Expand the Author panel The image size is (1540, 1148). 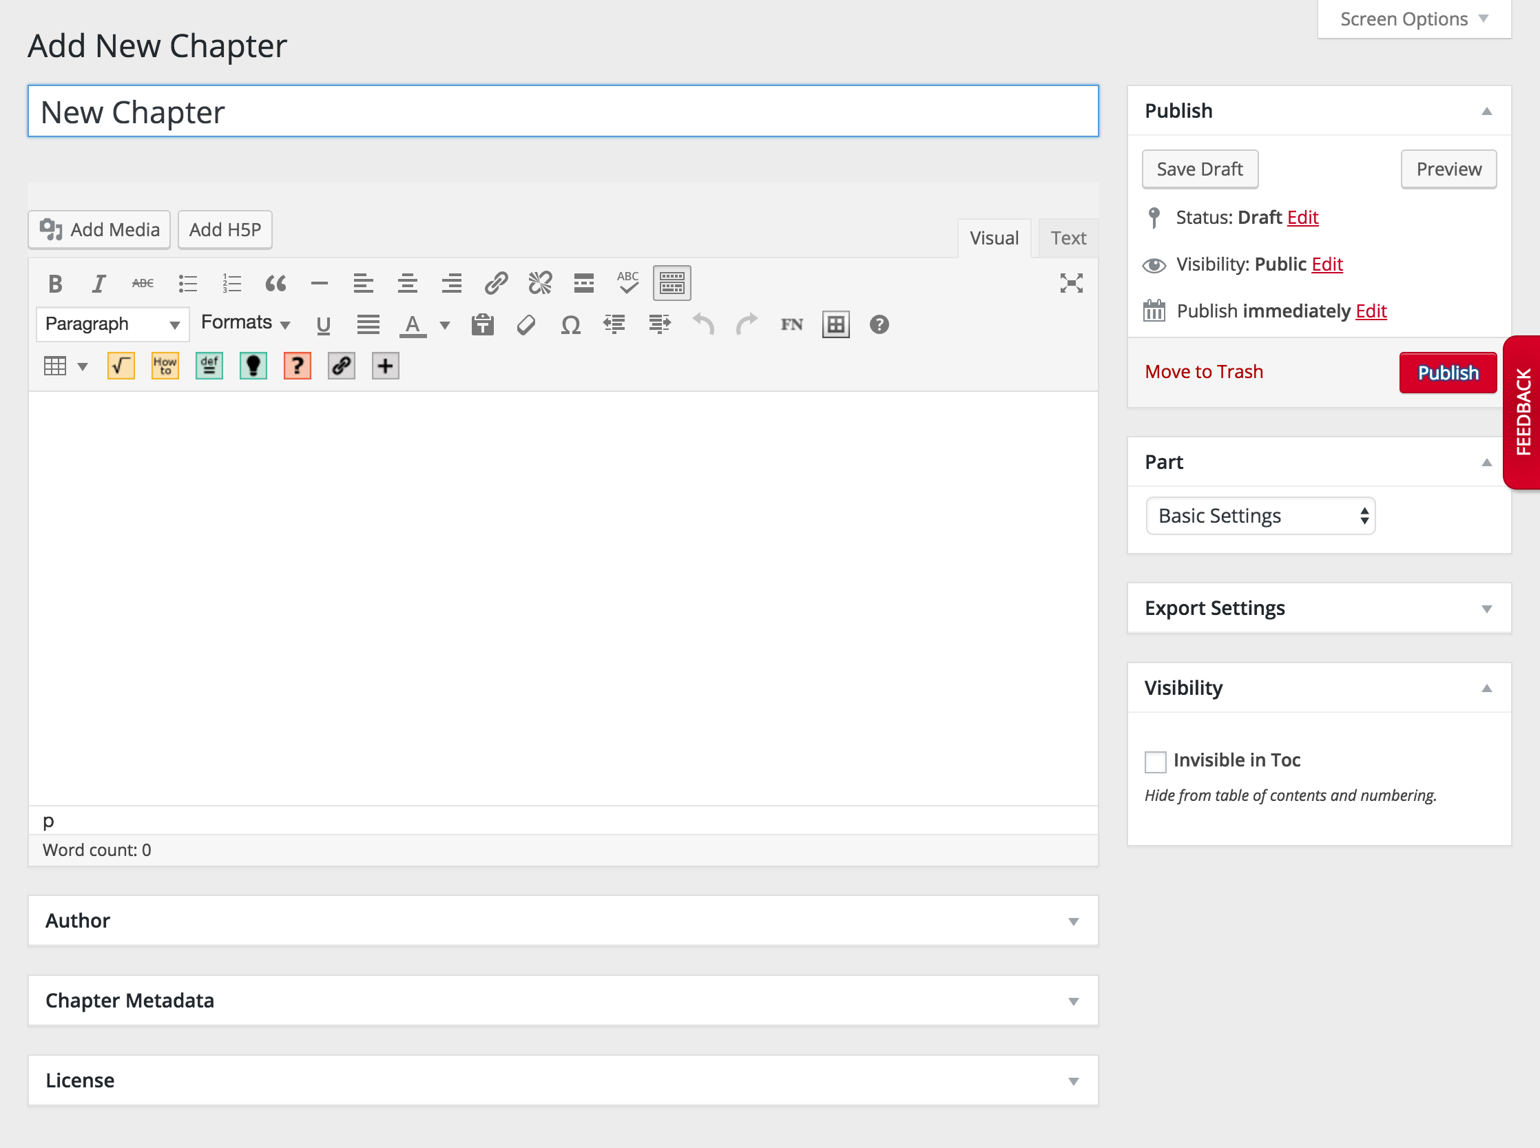(1074, 921)
